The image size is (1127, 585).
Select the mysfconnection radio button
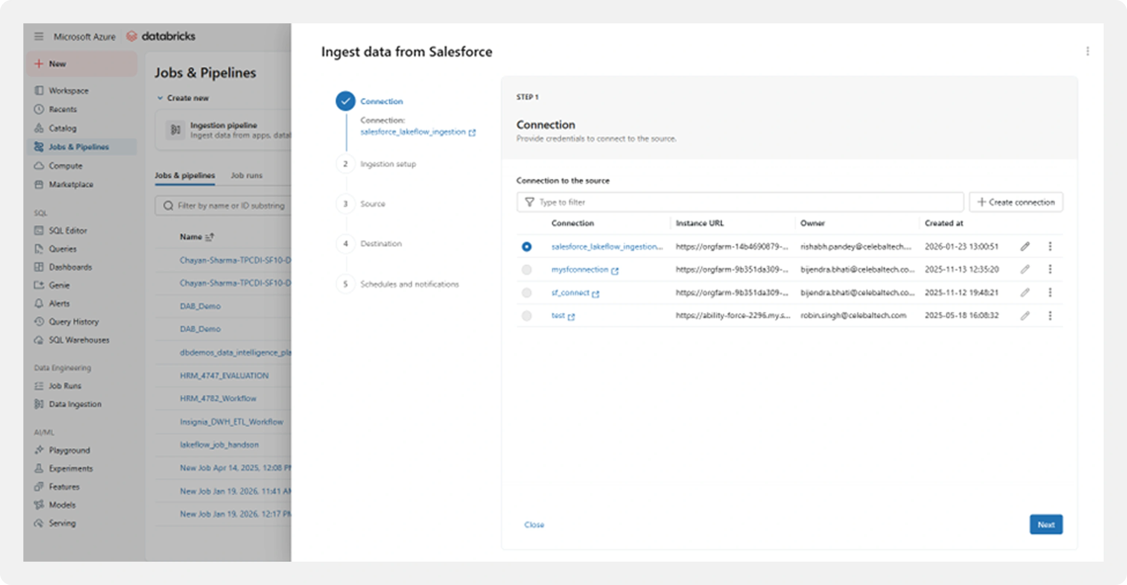[527, 269]
